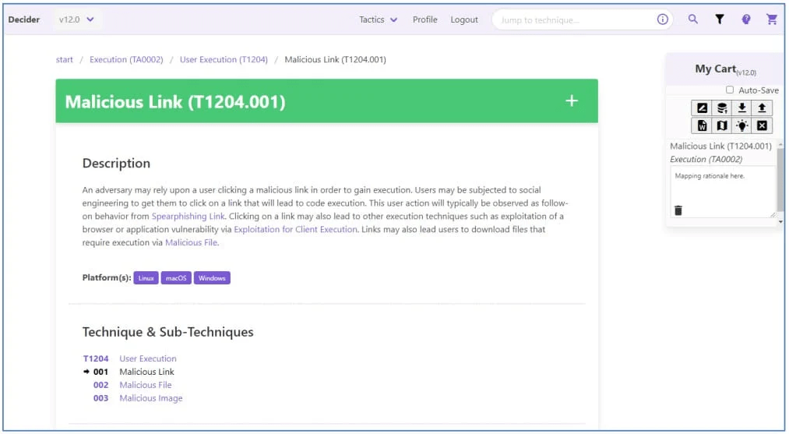Viewport: 789px width, 434px height.
Task: Click the plus icon in the green header
Action: pyautogui.click(x=572, y=101)
